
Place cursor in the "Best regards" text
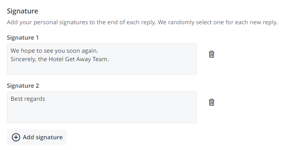tap(28, 99)
